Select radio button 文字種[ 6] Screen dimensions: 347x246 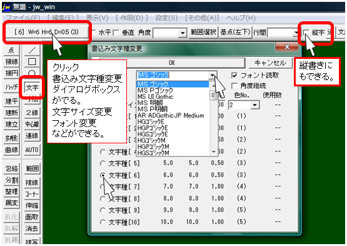pos(103,175)
